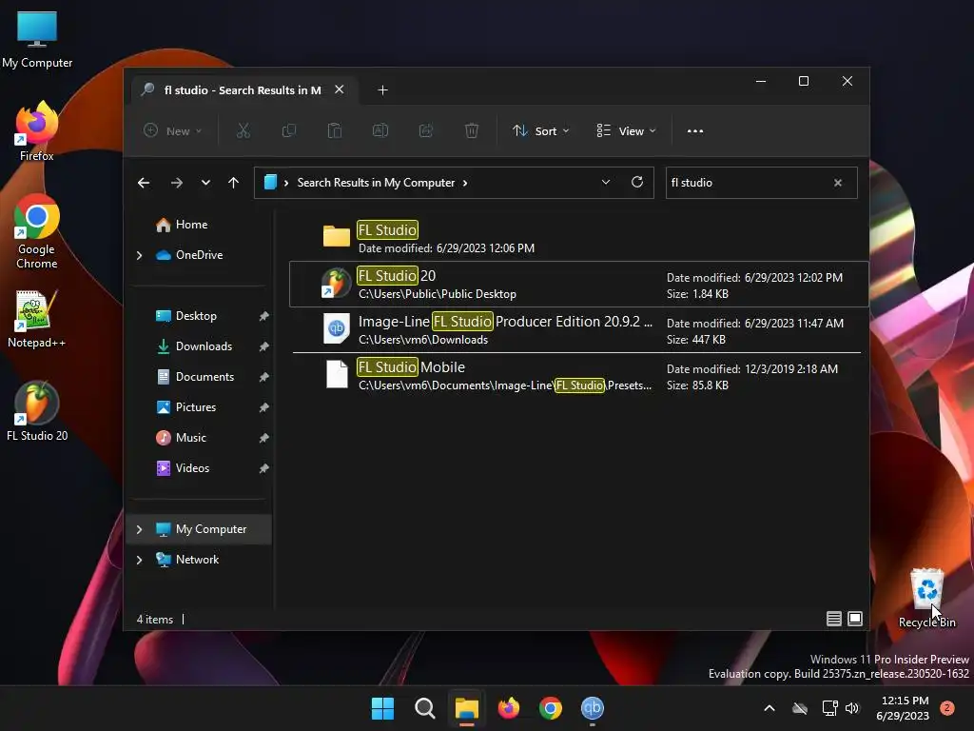Show hidden system tray icons
Image resolution: width=974 pixels, height=731 pixels.
point(769,708)
